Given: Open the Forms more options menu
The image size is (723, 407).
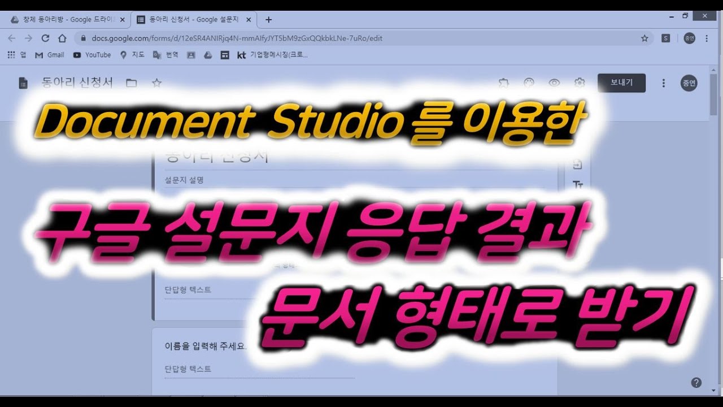Looking at the screenshot, I should pos(664,83).
